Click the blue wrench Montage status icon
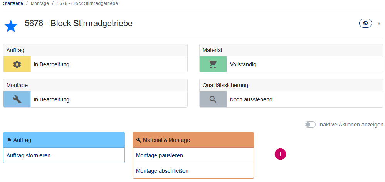Viewport: 385px width, 182px height. [17, 99]
